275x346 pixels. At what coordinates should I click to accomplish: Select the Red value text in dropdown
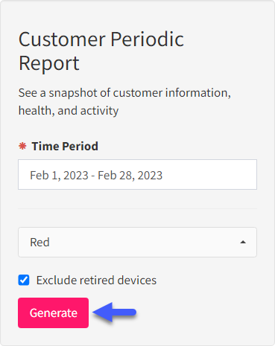pos(39,243)
